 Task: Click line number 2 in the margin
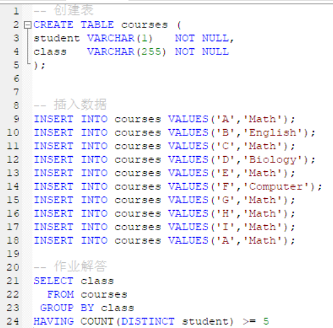tap(16, 25)
